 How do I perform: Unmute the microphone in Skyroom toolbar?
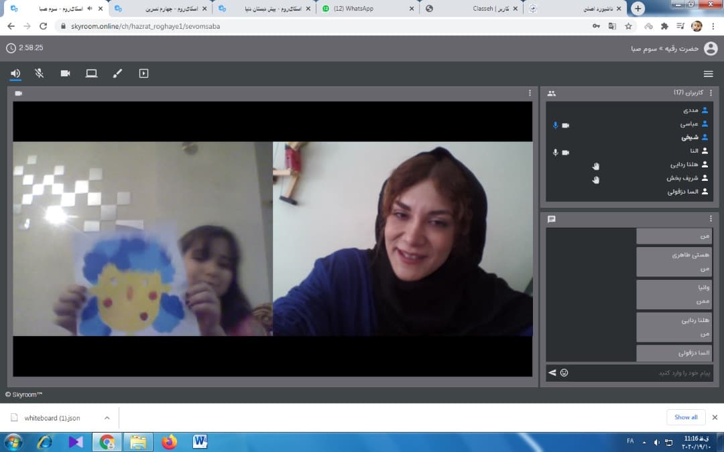40,74
